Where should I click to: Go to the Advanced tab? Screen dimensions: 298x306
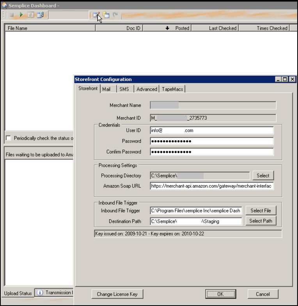[147, 89]
